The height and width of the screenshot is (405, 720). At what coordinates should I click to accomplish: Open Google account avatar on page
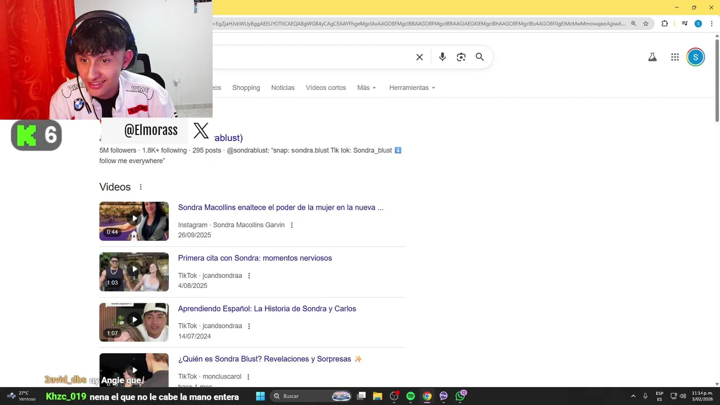(x=696, y=57)
